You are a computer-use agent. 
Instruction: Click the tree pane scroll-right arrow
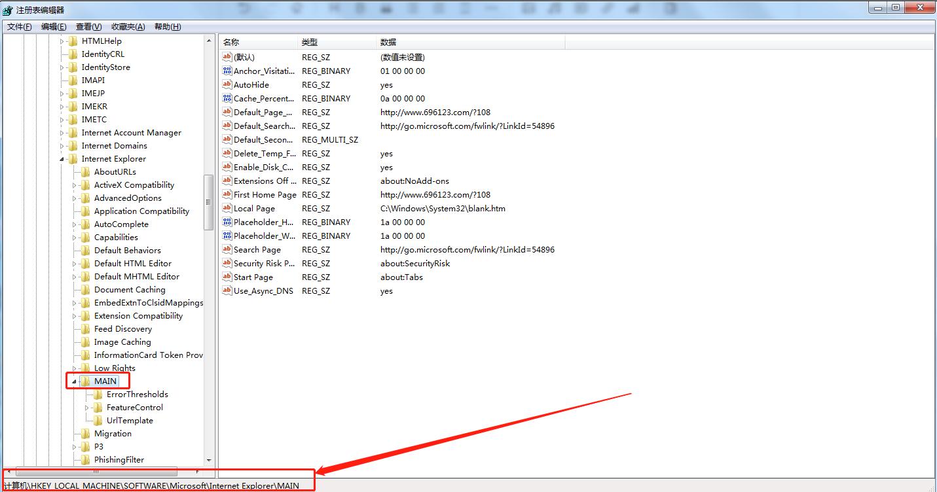click(x=198, y=471)
